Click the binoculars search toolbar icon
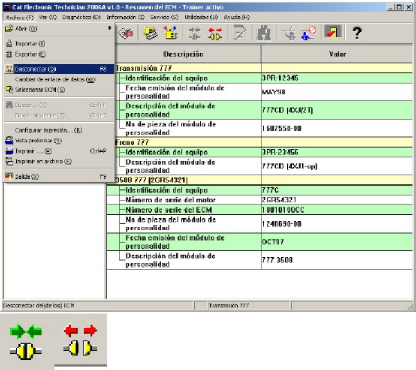The height and width of the screenshot is (370, 416). point(264,33)
